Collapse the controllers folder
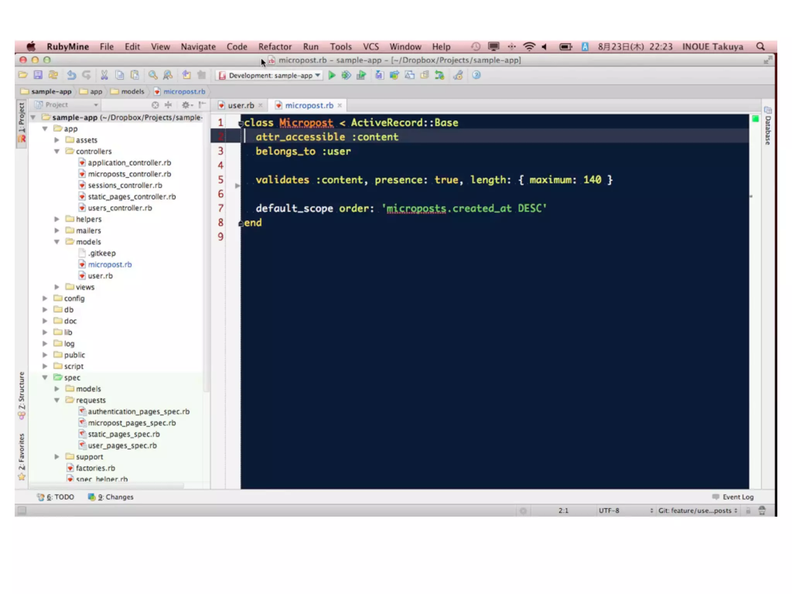 tap(57, 151)
